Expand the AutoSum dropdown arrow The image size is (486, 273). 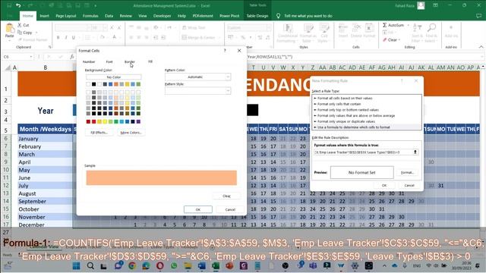[408, 25]
